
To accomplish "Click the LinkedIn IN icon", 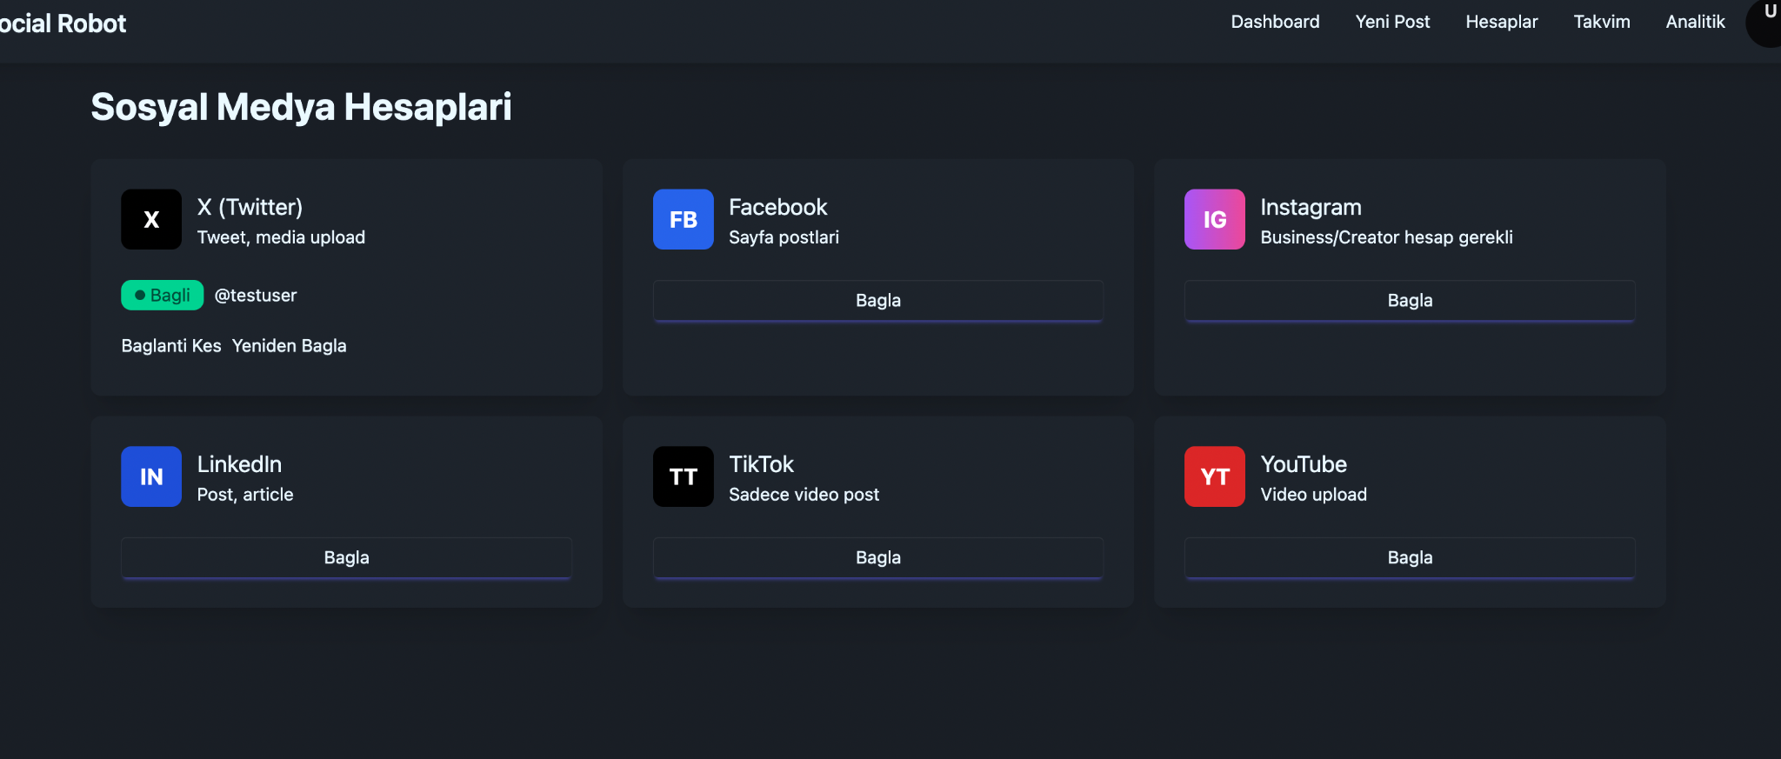I will pos(151,476).
